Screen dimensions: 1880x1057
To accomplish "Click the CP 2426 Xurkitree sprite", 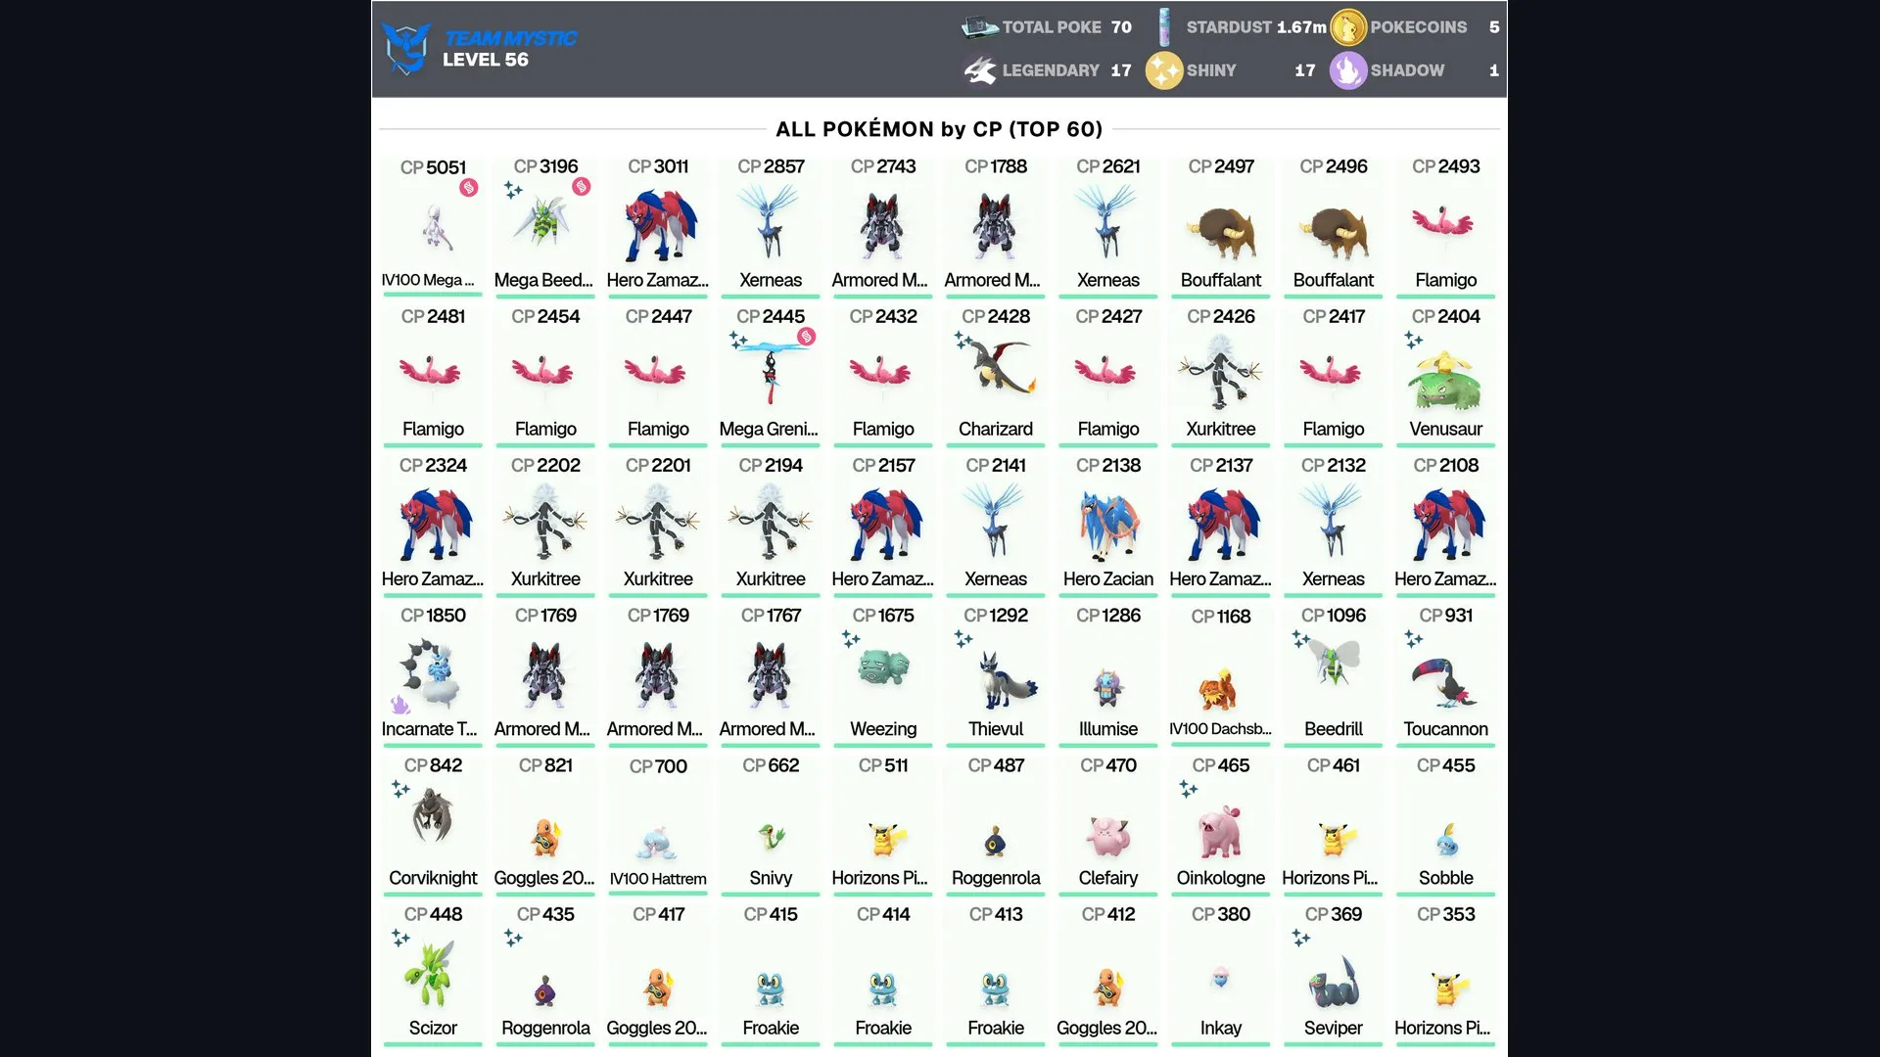I will pos(1220,373).
